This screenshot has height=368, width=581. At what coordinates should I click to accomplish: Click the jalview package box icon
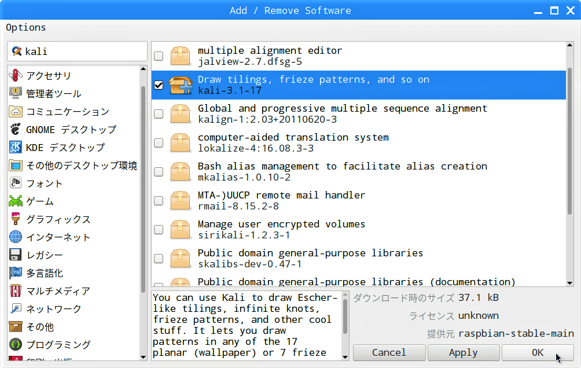181,56
